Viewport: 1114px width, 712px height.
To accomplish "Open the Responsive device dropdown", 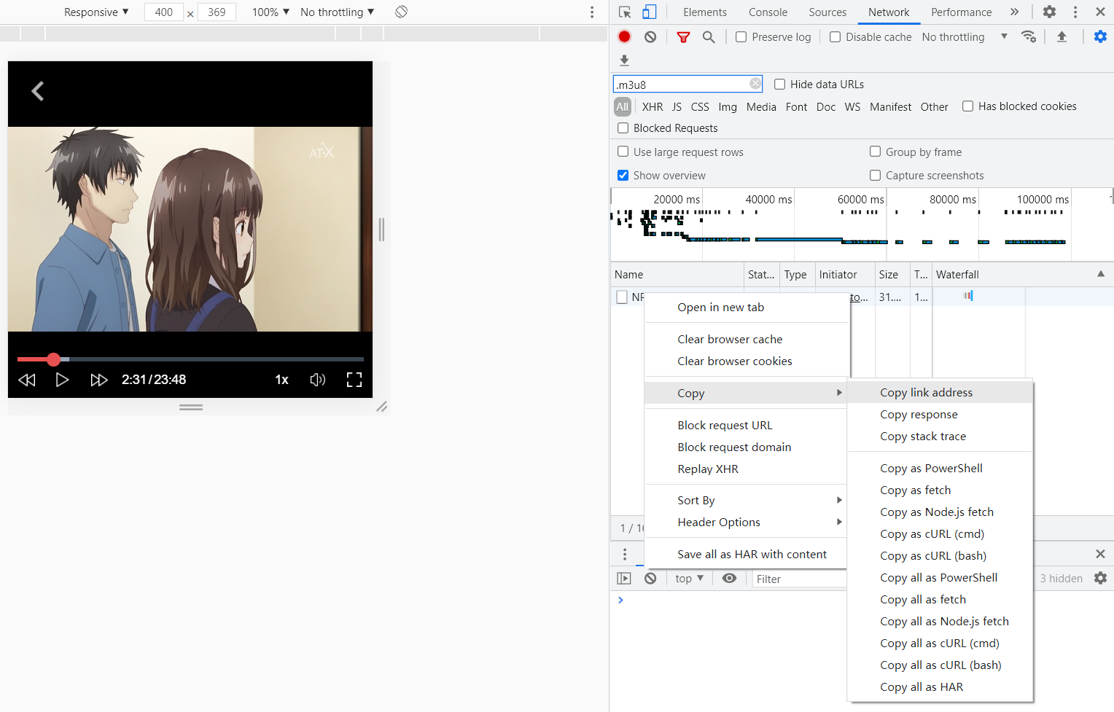I will pos(96,12).
